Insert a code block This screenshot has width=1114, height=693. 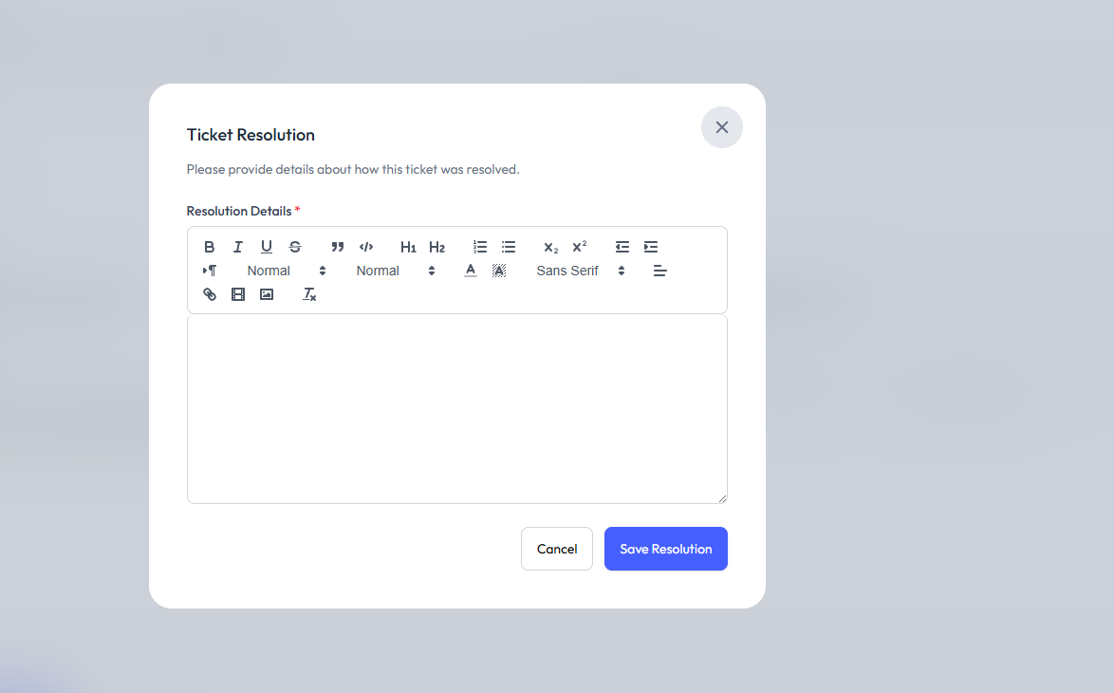pyautogui.click(x=366, y=247)
